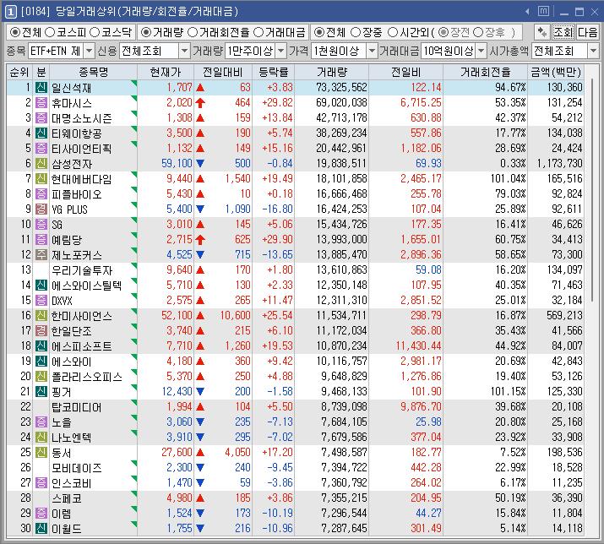Click the window number 1 icon in title bar
Viewport: 604px width, 544px height.
coord(10,12)
